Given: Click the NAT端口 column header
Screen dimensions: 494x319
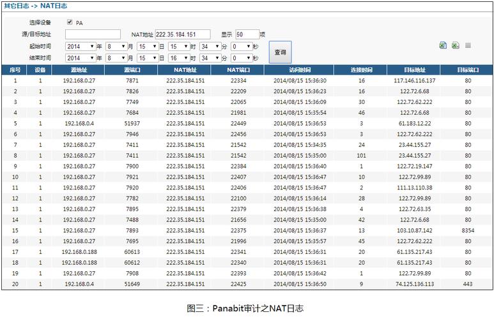Looking at the screenshot, I should [x=238, y=70].
